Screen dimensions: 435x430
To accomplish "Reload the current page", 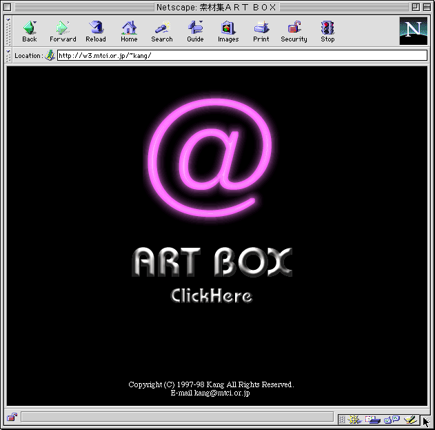I will coord(96,31).
